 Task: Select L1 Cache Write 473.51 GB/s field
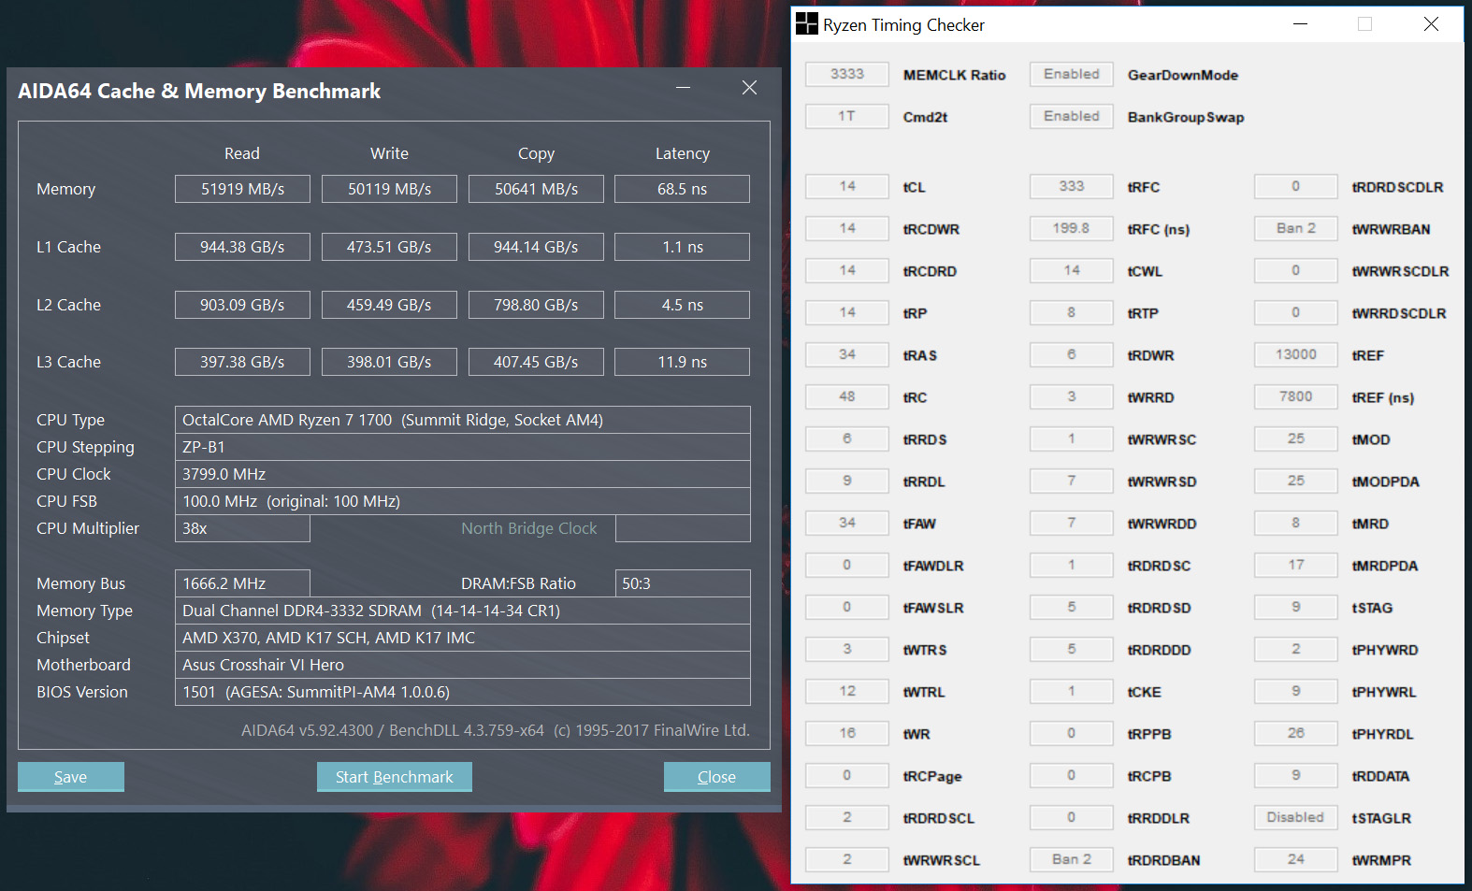(389, 247)
